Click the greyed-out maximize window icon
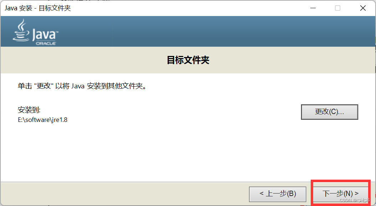The height and width of the screenshot is (206, 376). pos(337,8)
